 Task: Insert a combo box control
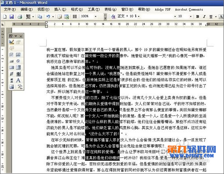[x=18, y=67]
